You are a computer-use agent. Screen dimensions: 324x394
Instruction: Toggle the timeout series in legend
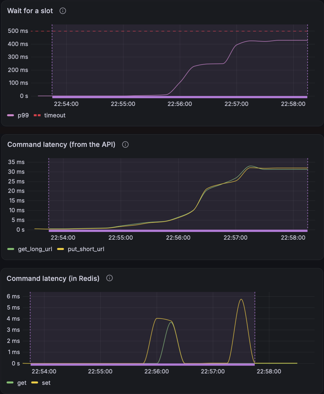tap(55, 115)
